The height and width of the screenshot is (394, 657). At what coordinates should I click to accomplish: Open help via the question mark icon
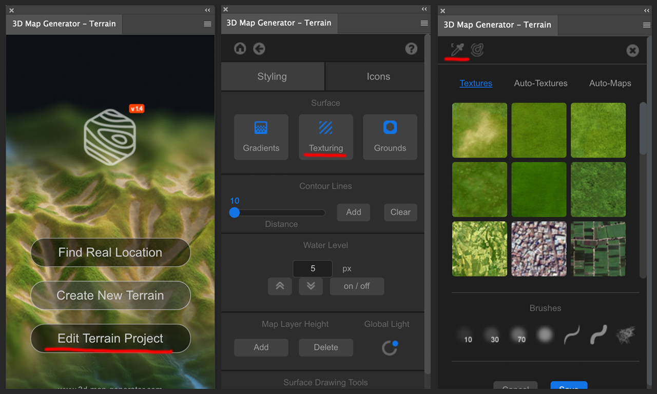coord(411,49)
